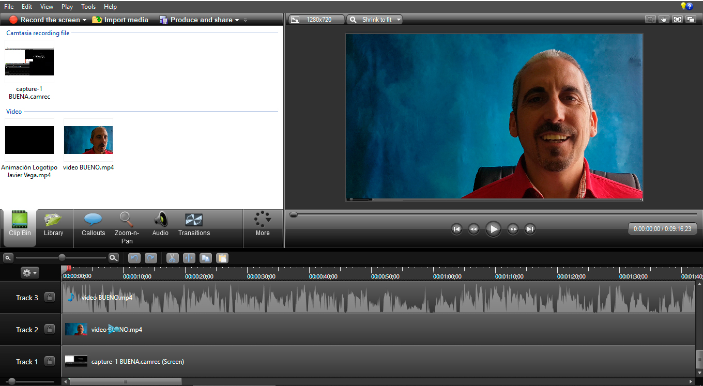703x386 pixels.
Task: Detach the preview window
Action: pyautogui.click(x=691, y=20)
